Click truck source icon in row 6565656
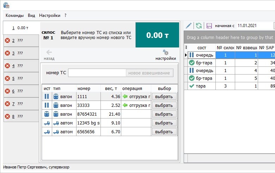The image size is (275, 173). (47, 132)
